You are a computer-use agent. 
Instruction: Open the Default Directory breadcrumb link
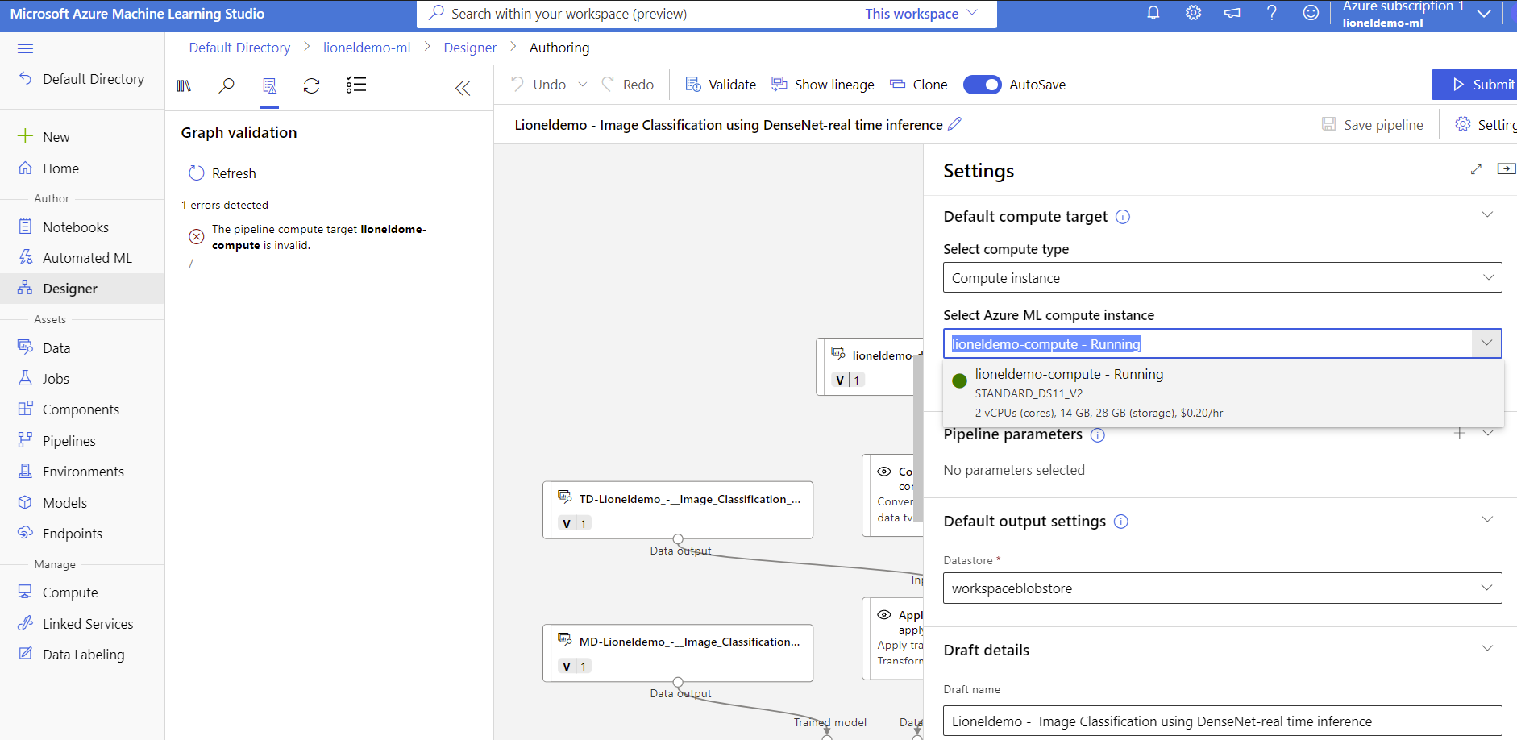(239, 48)
